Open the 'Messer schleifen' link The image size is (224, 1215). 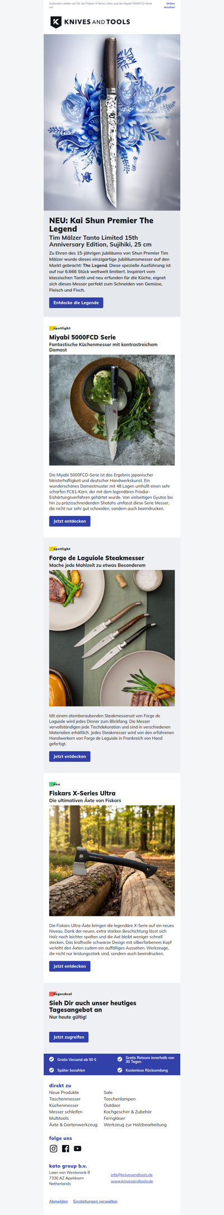[x=66, y=1112]
